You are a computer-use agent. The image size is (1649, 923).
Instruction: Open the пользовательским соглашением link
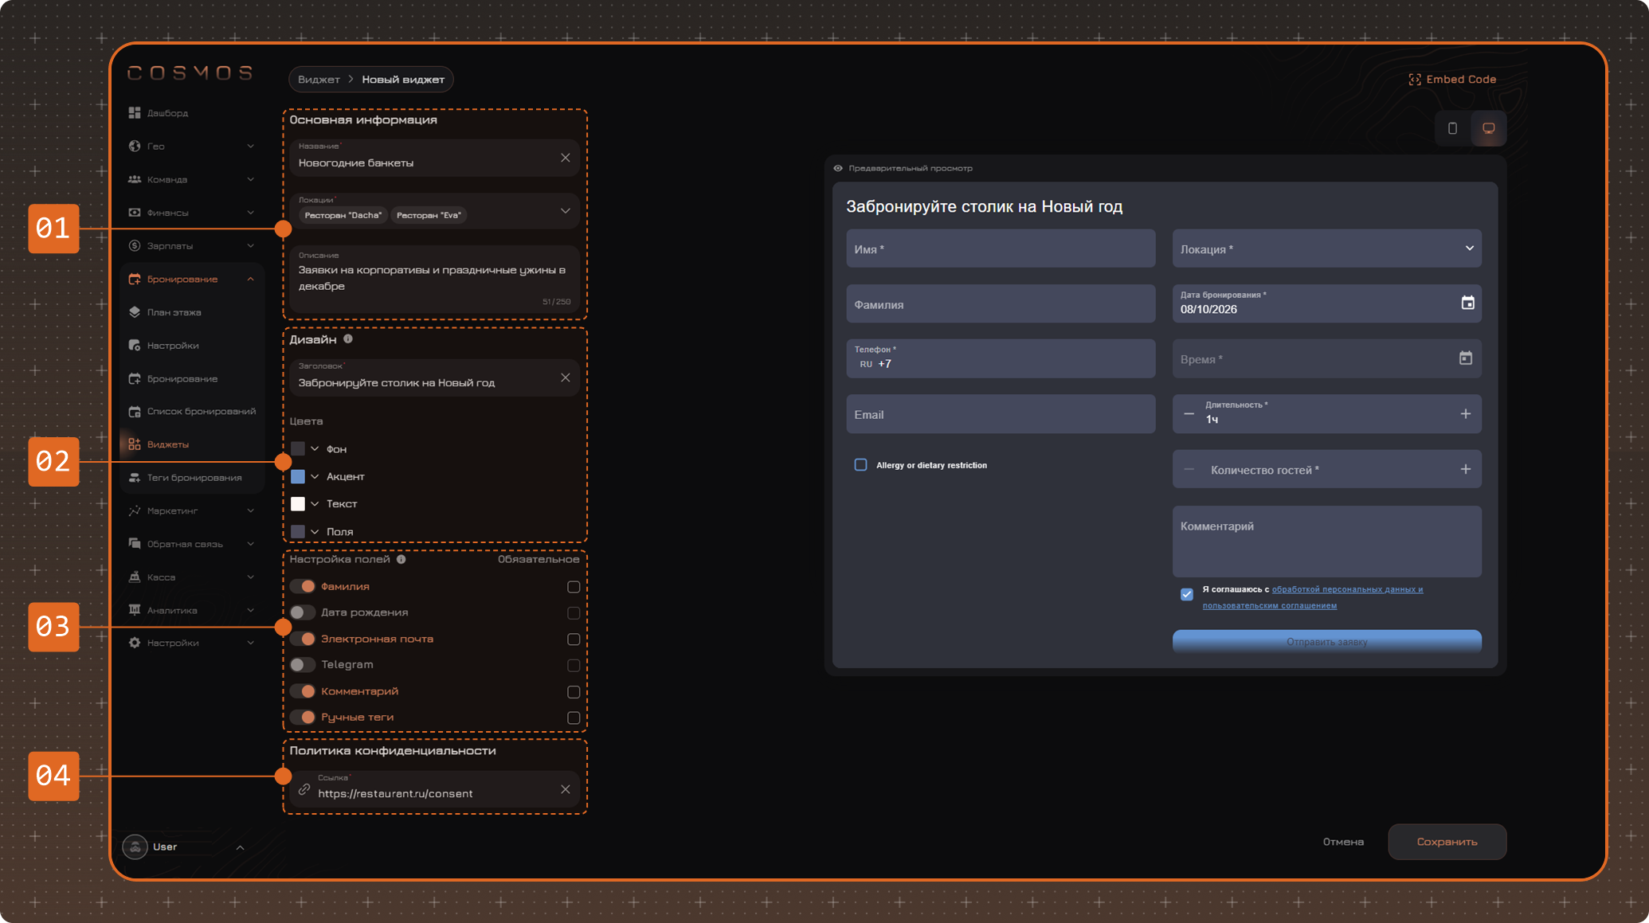1270,606
